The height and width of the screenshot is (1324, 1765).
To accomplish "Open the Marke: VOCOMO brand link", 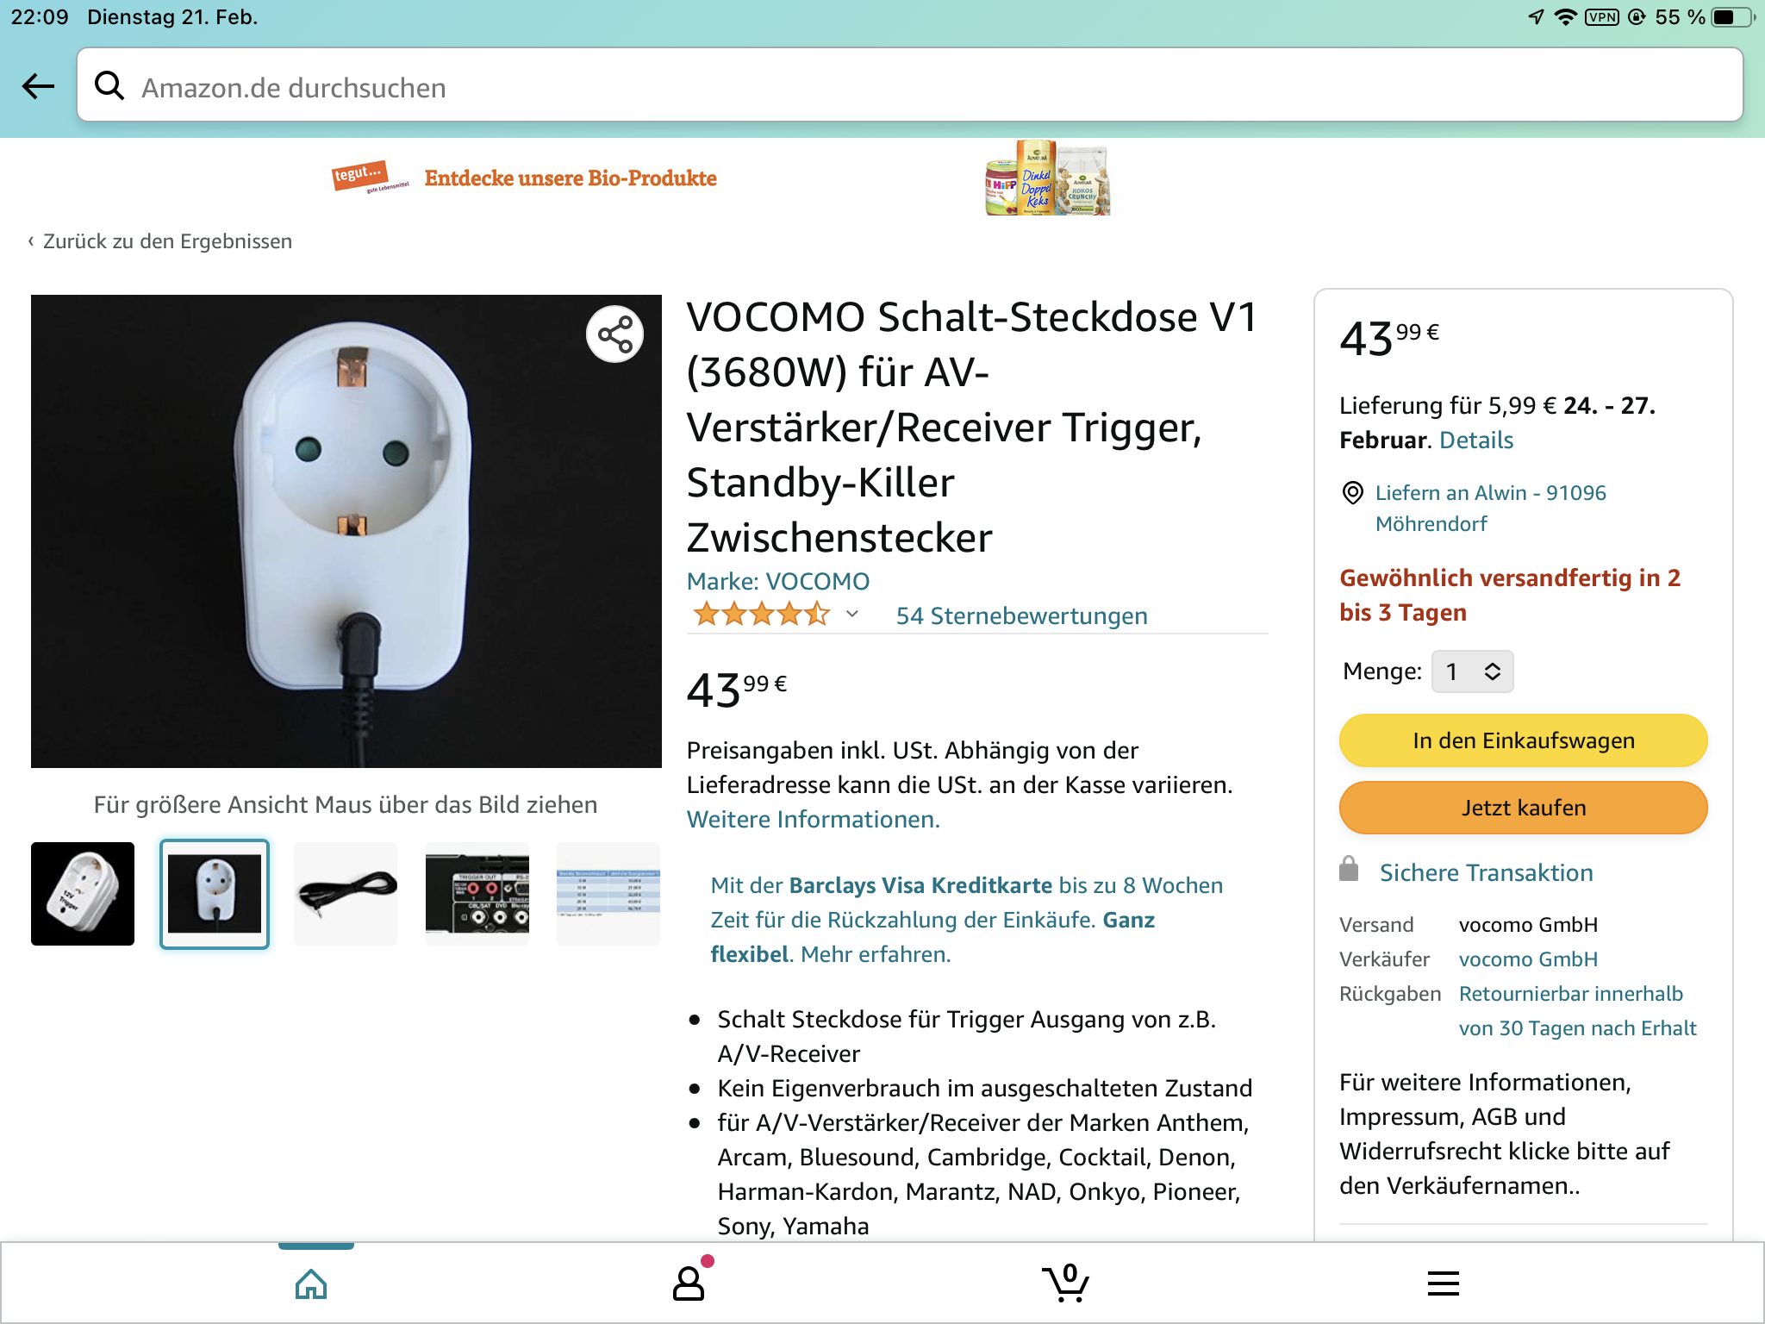I will click(x=778, y=581).
